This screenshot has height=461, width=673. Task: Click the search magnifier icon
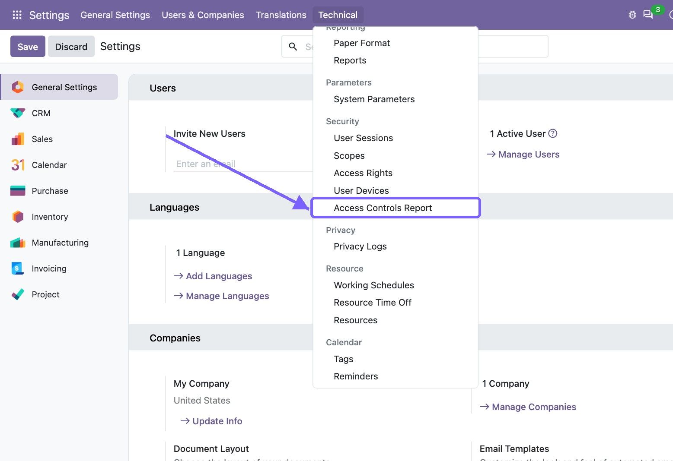[293, 47]
